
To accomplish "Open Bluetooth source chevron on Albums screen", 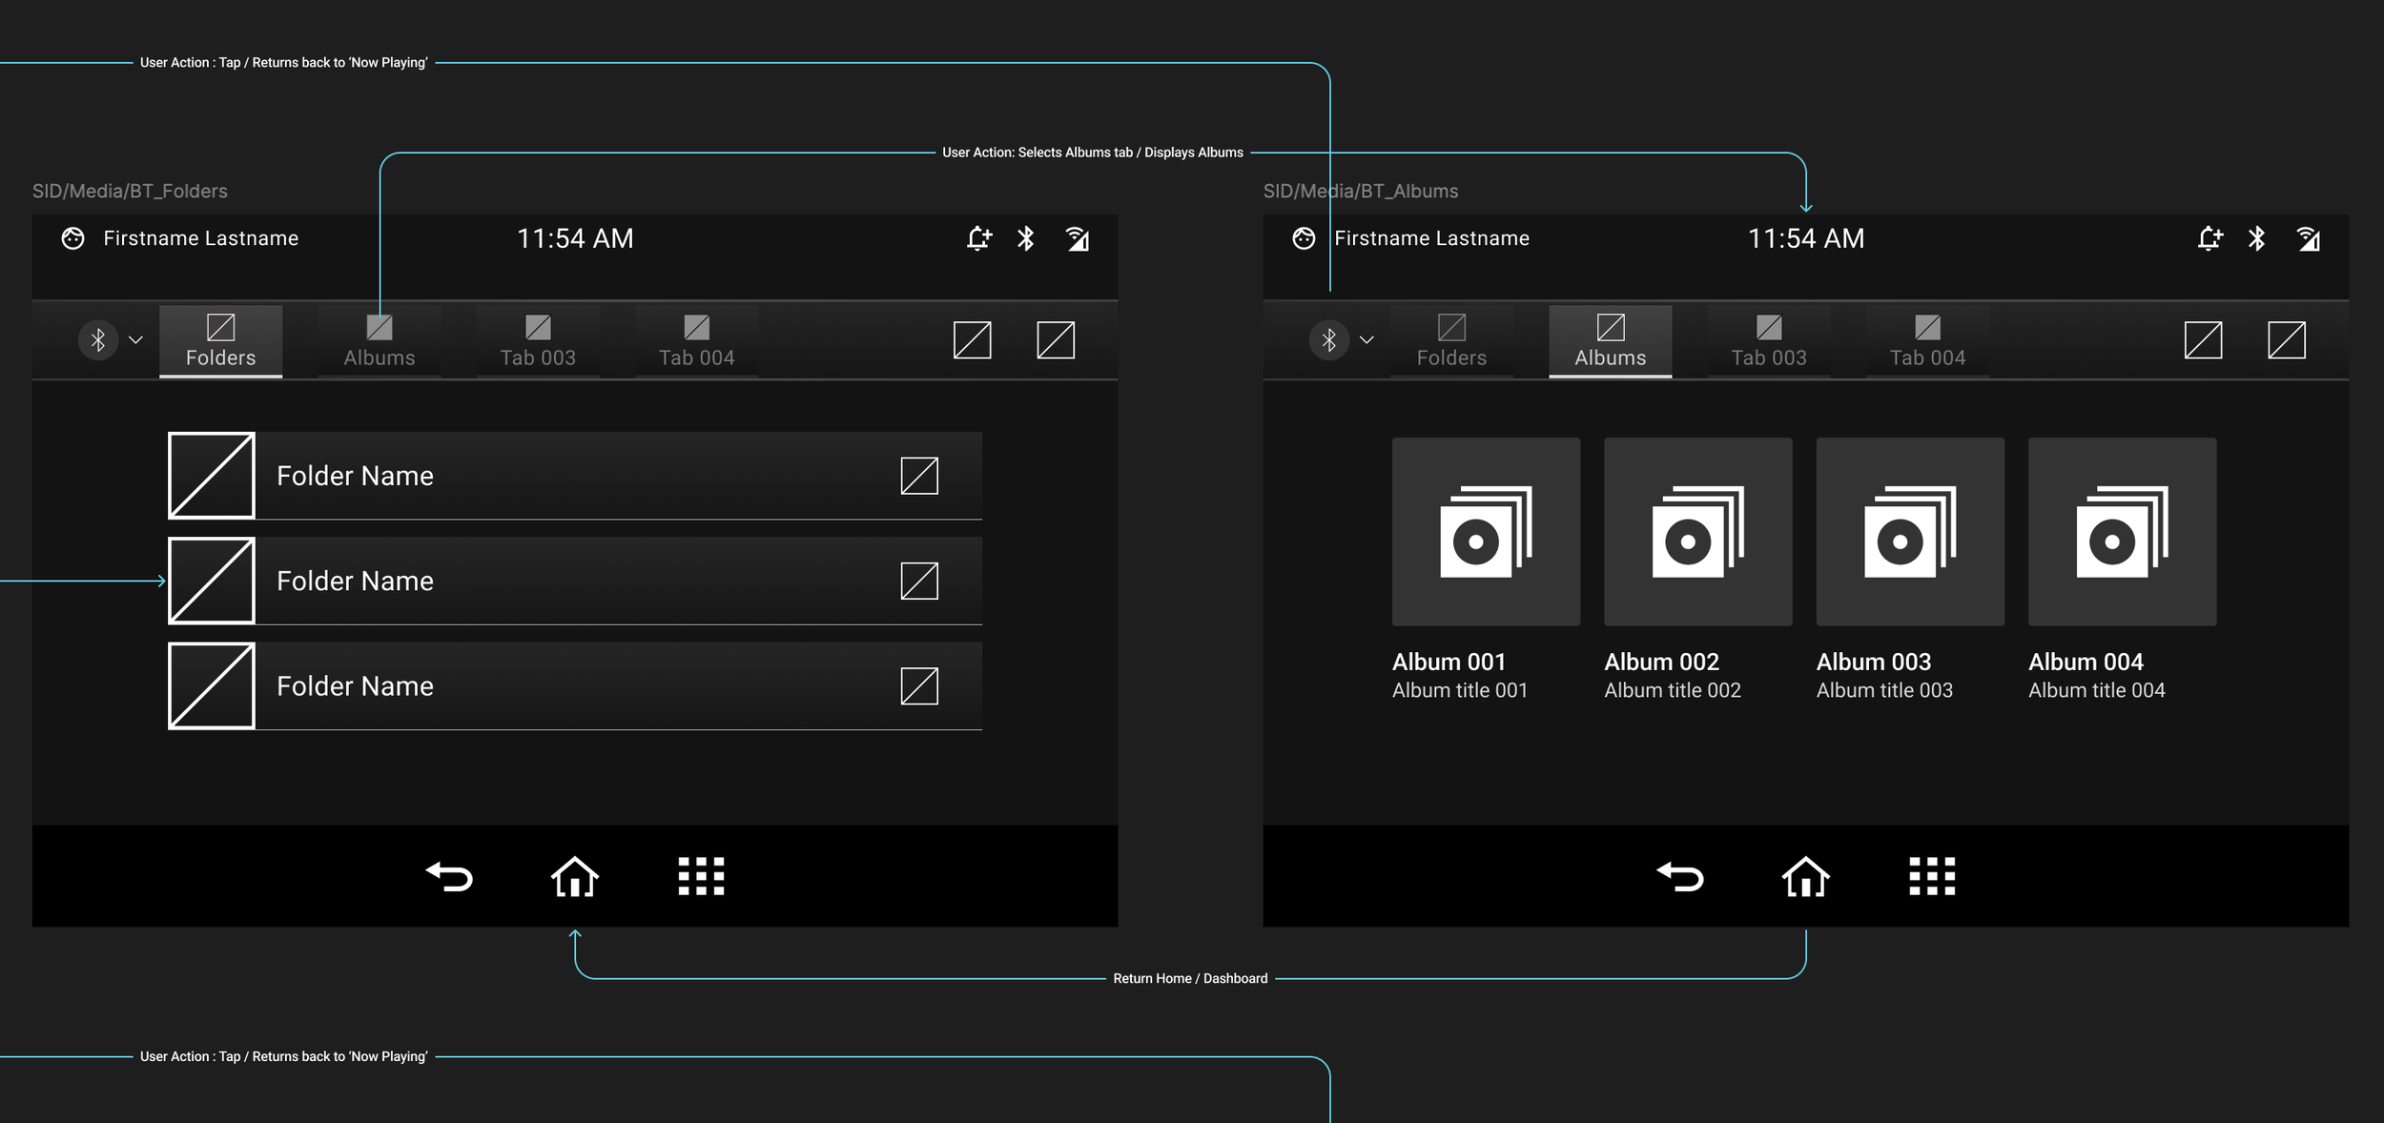I will (x=1367, y=340).
